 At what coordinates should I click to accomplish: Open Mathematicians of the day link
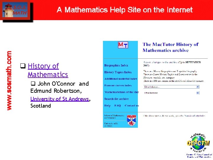(122, 92)
